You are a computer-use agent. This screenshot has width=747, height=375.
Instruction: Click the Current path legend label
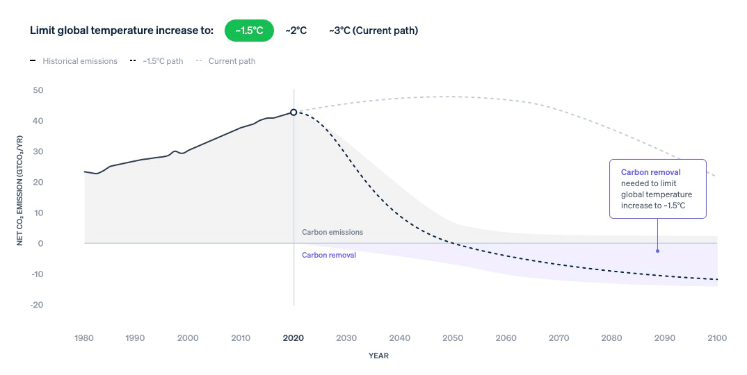coord(232,61)
